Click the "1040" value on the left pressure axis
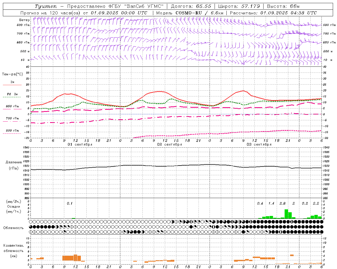Screen dimensions: 337x269 click(x=26, y=148)
